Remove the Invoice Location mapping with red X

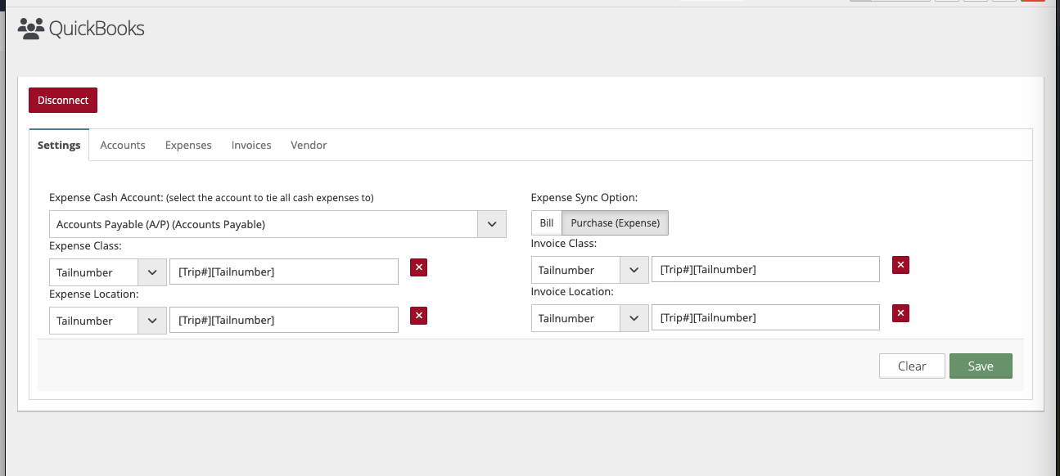[x=900, y=313]
